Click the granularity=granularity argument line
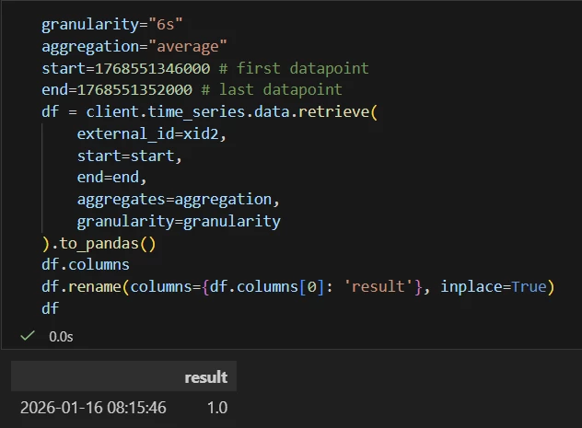The height and width of the screenshot is (428, 582). coord(178,221)
